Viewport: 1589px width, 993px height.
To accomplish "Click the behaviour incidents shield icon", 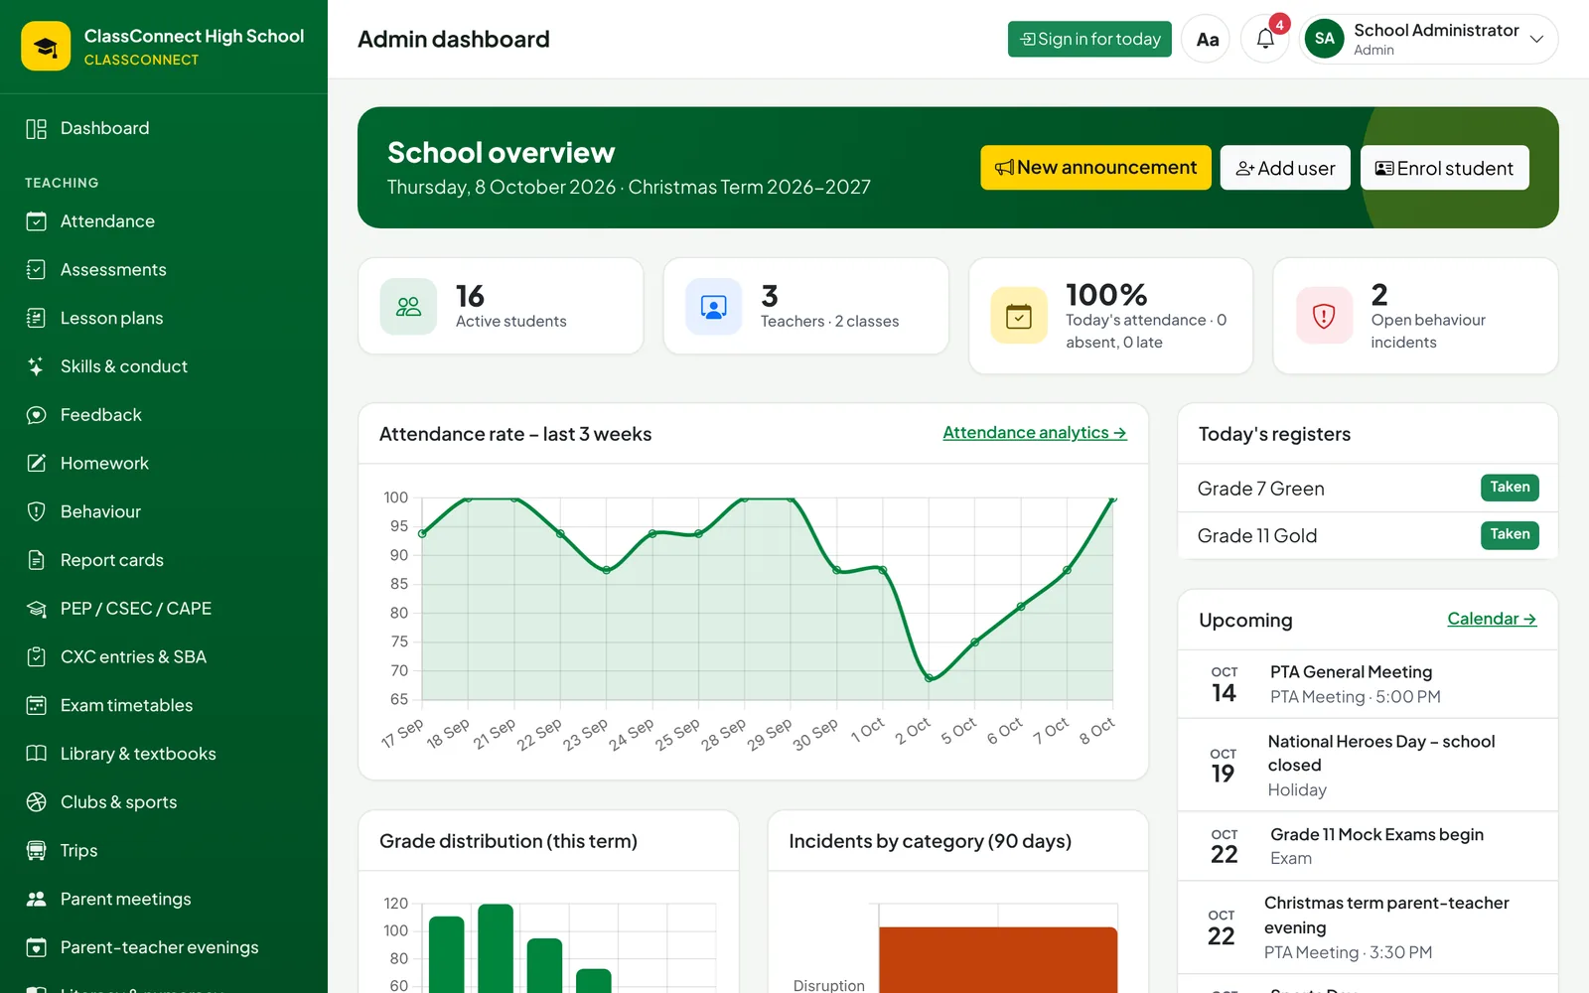I will (x=1324, y=316).
